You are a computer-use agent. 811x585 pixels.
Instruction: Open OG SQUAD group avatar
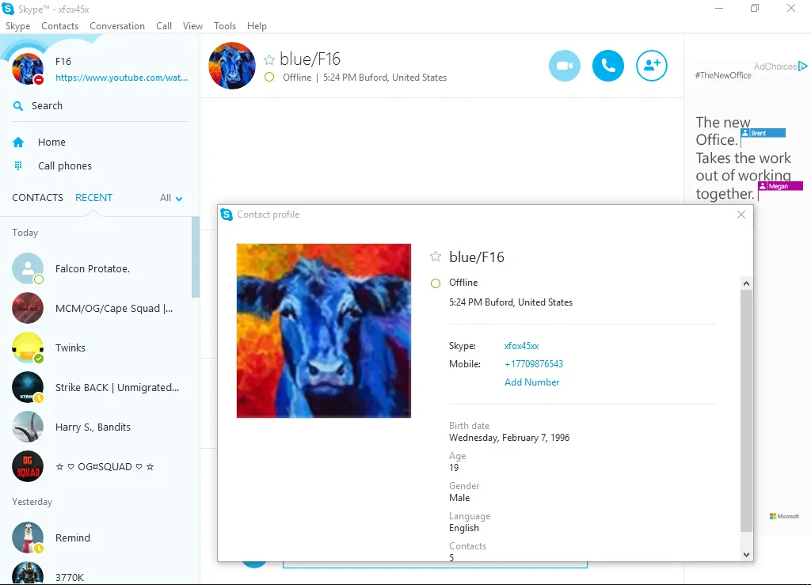coord(28,467)
